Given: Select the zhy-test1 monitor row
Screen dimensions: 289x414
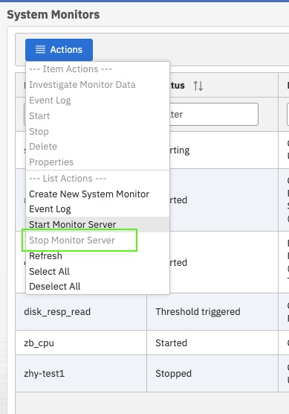Looking at the screenshot, I should (x=152, y=374).
